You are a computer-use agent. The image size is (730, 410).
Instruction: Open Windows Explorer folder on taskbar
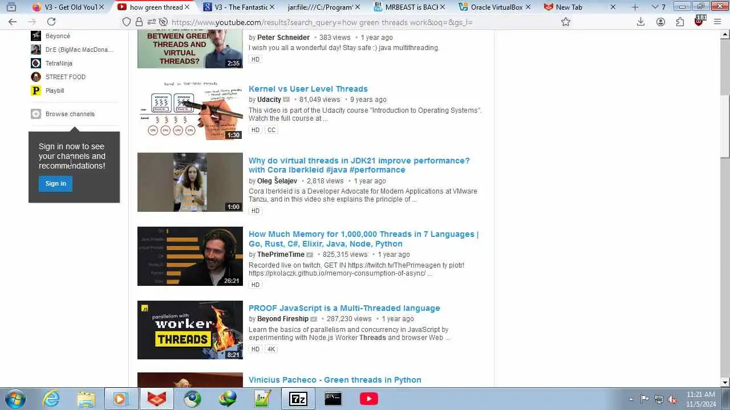pos(86,399)
